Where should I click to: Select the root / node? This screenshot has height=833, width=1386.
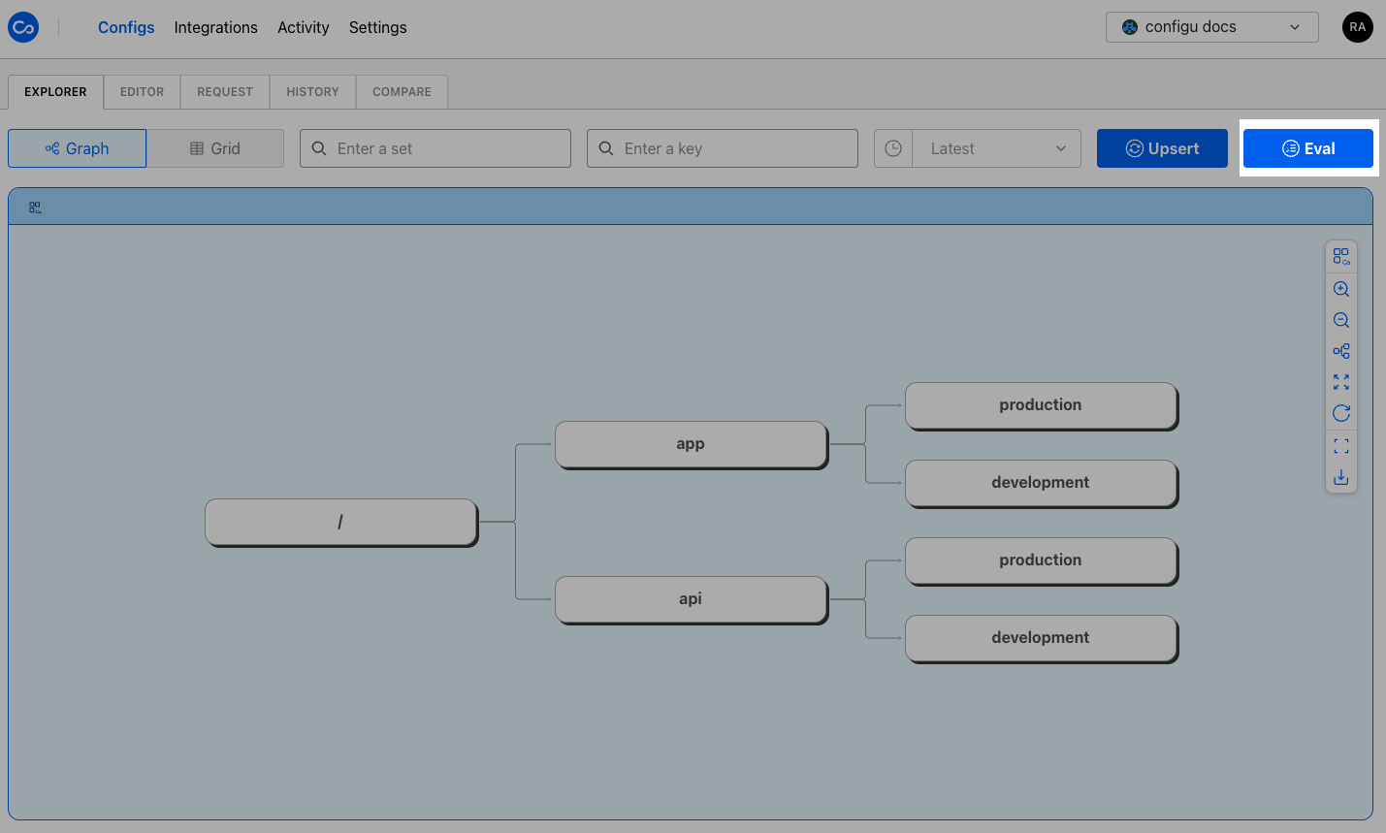[x=341, y=523]
